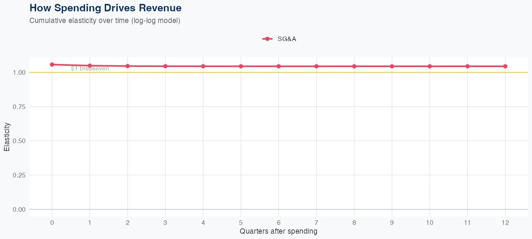Viewport: 532px width, 239px height.
Task: Click the data point at quarter 10
Action: tap(430, 66)
